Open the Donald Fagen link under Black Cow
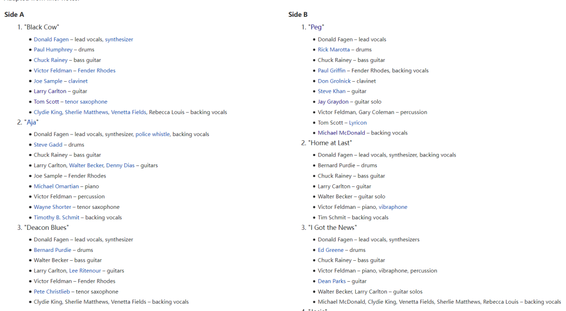 [51, 39]
